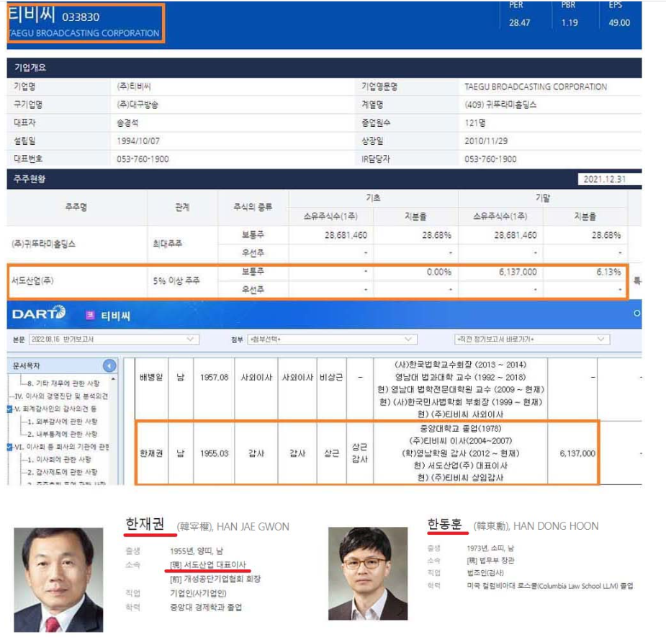
Task: Collapse the 문서목차 panel with blue arrow
Action: [x=109, y=365]
